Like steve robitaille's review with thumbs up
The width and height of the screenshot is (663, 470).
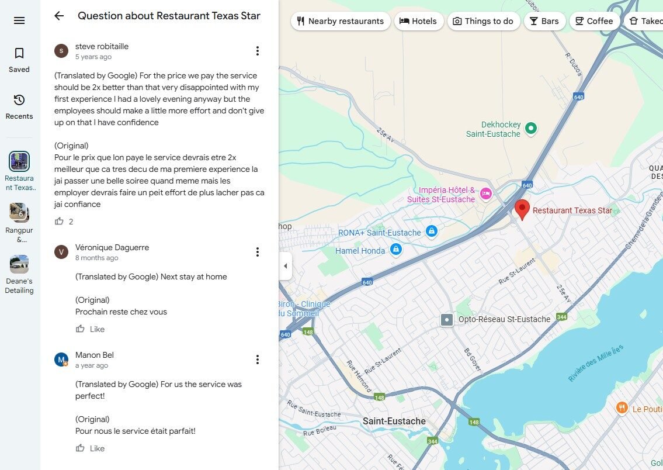tap(59, 222)
